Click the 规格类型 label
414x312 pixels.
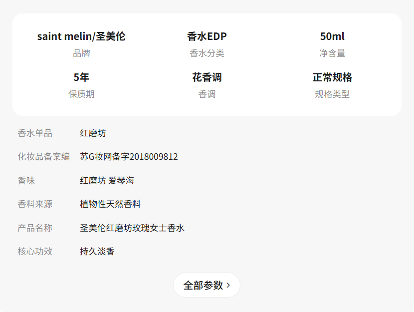(332, 94)
